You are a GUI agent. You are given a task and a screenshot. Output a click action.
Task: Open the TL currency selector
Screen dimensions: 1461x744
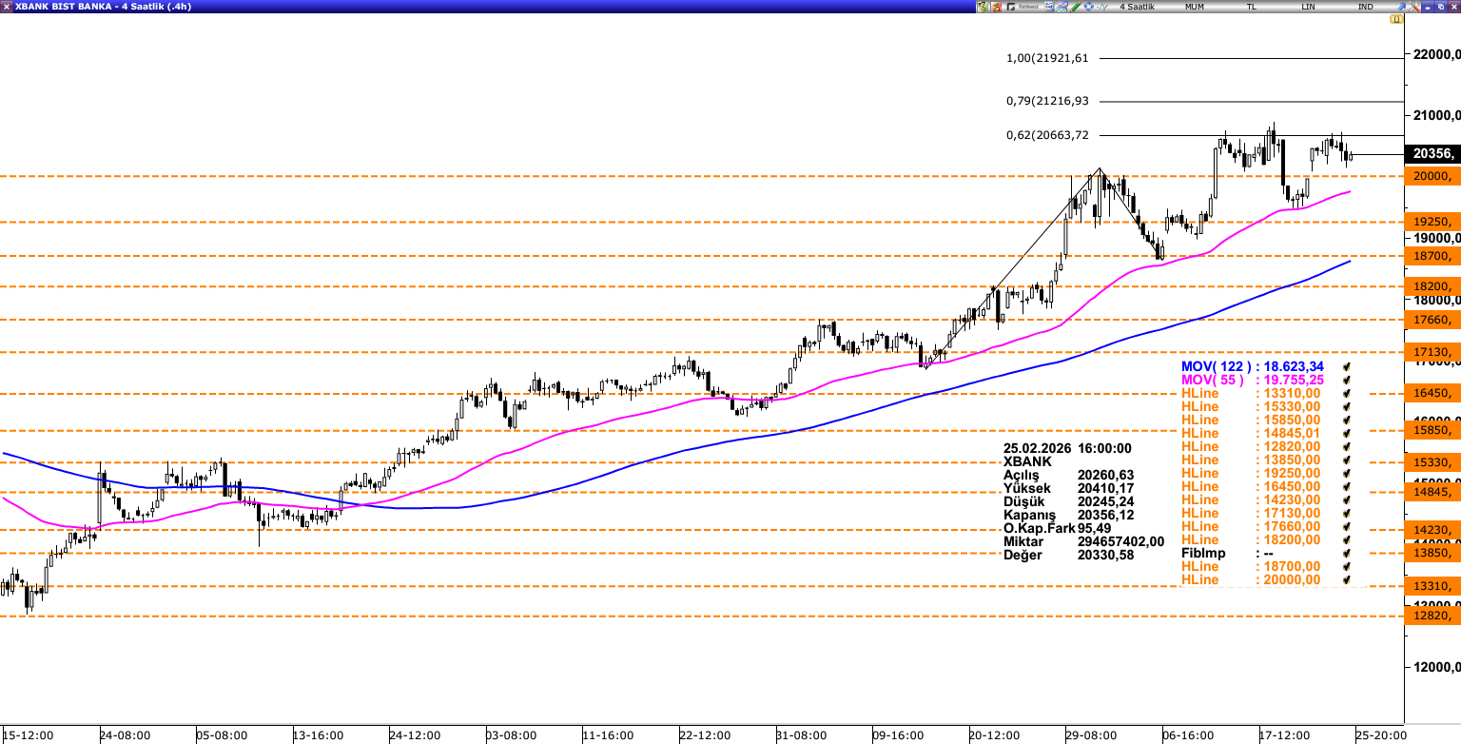point(1252,7)
